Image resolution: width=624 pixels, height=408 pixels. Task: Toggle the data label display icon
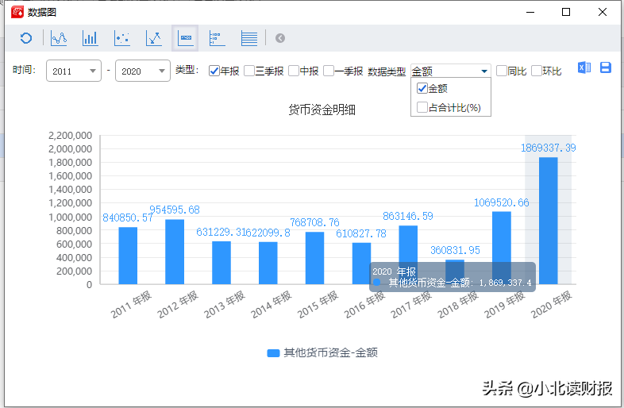coord(186,38)
